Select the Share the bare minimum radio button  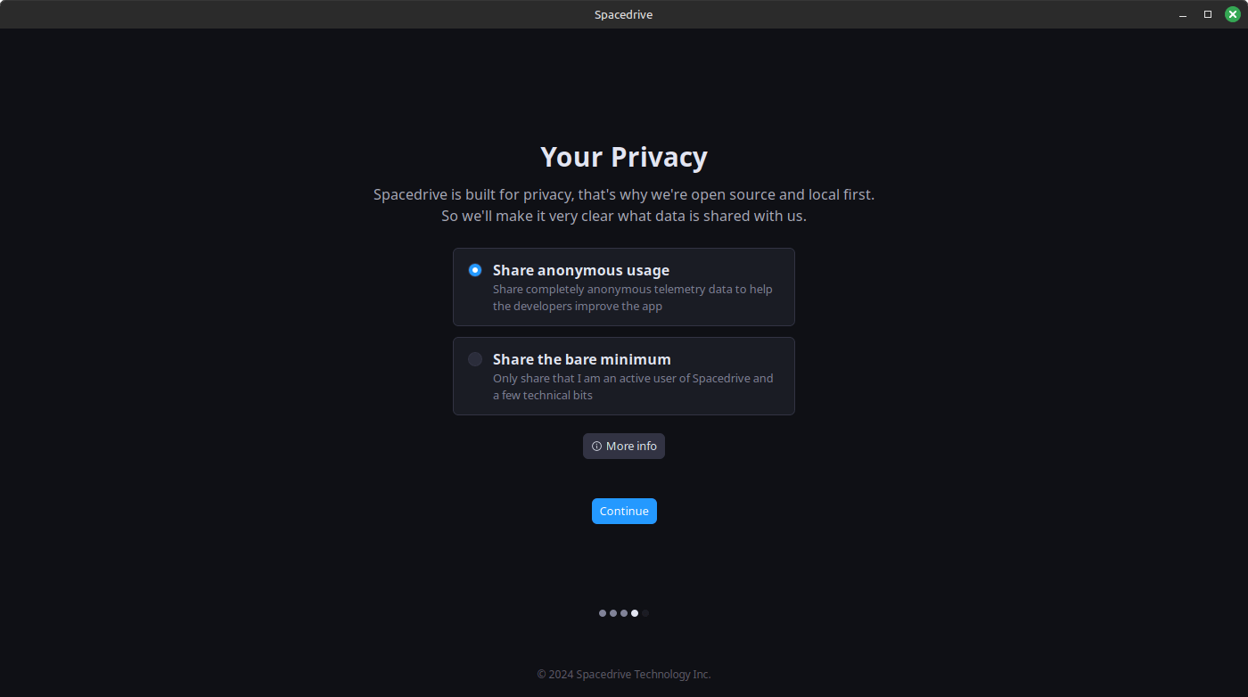click(x=475, y=359)
